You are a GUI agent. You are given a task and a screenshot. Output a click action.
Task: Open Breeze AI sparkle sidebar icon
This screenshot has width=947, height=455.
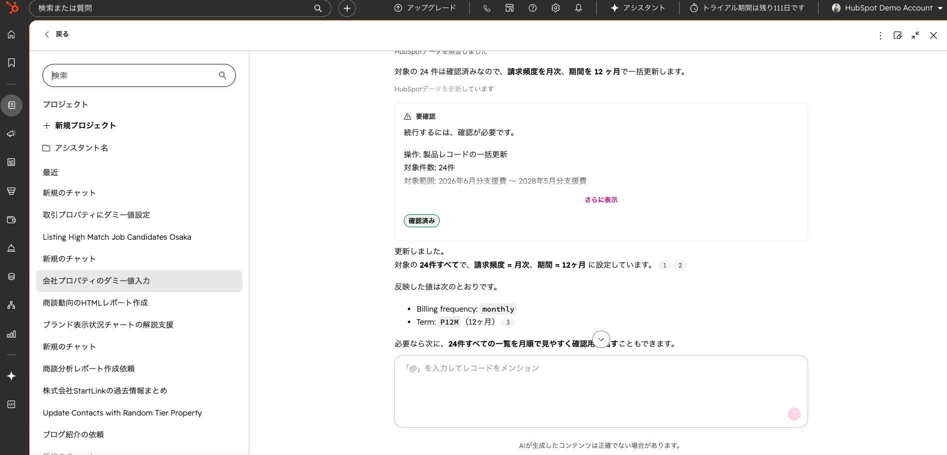point(11,376)
